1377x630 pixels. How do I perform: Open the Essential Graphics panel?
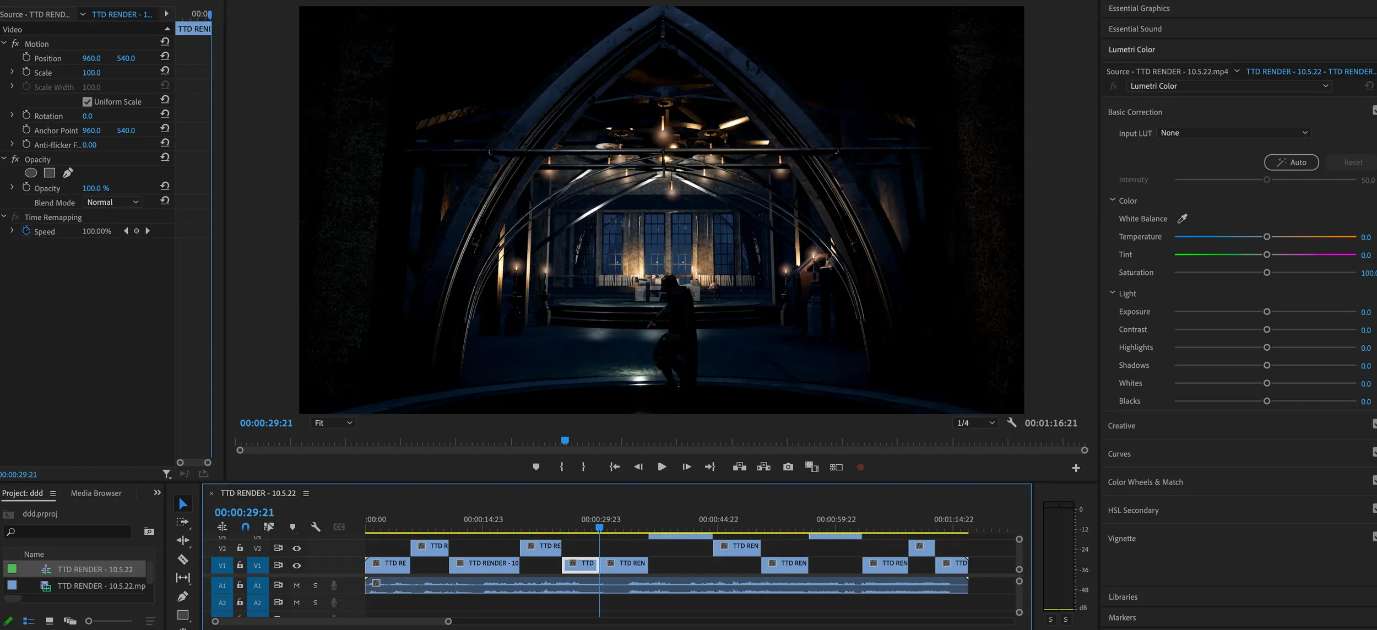[x=1139, y=8]
